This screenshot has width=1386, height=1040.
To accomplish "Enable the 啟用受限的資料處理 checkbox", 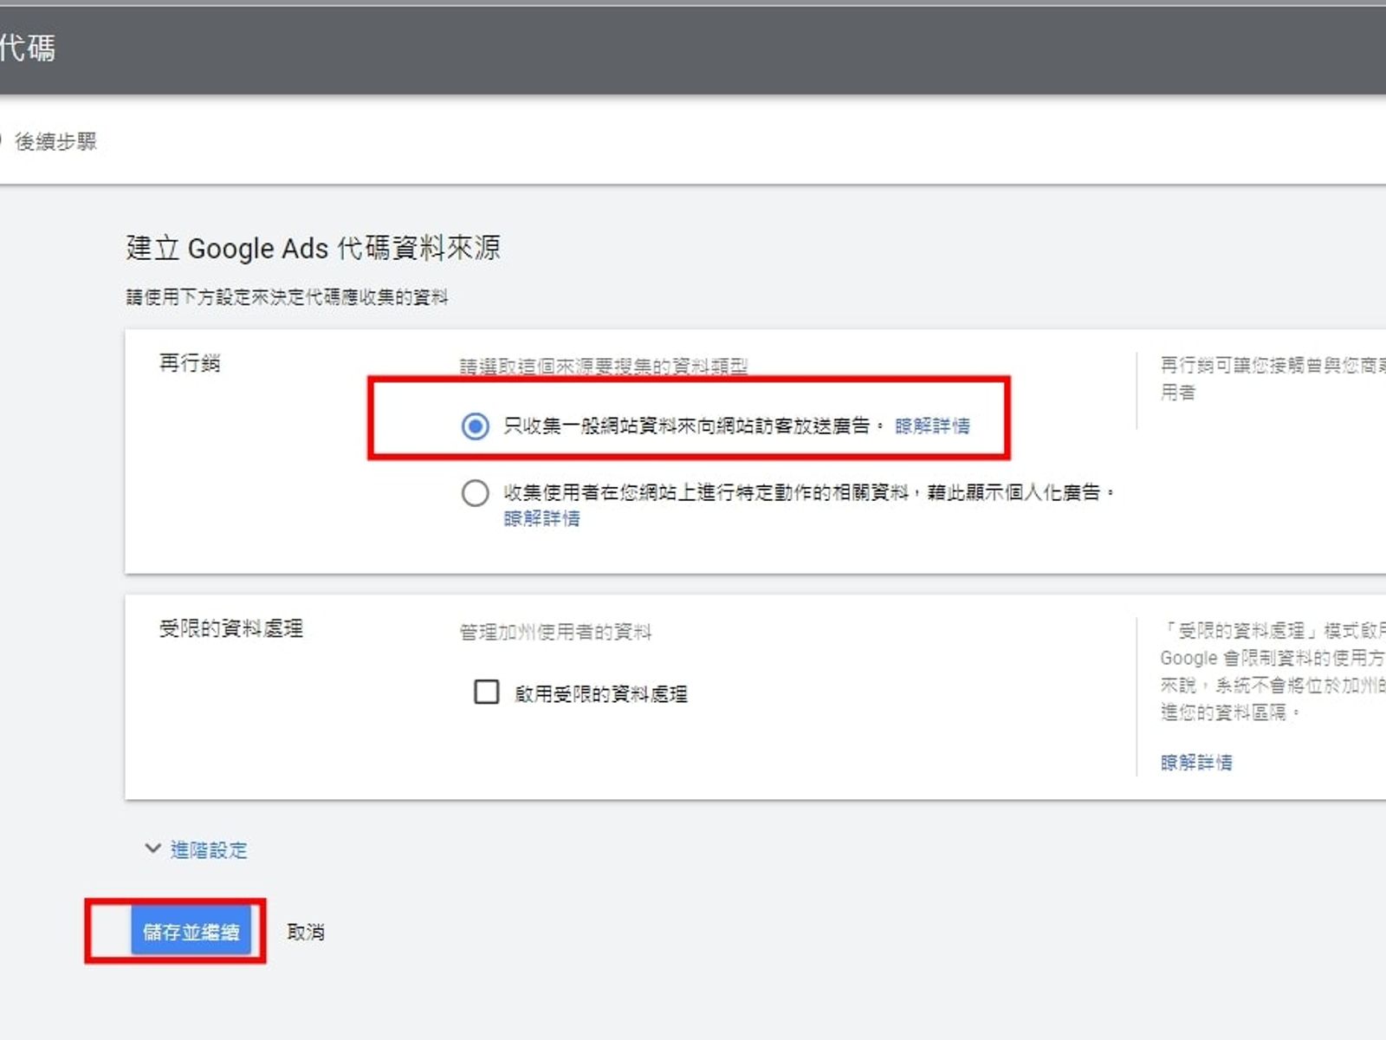I will click(x=487, y=692).
